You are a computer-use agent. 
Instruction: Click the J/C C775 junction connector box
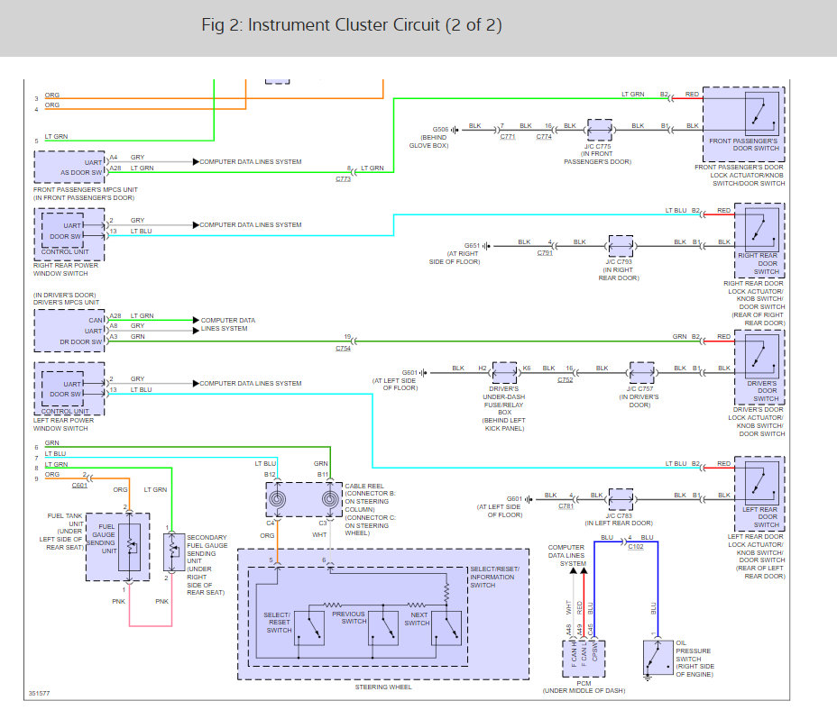[x=600, y=130]
